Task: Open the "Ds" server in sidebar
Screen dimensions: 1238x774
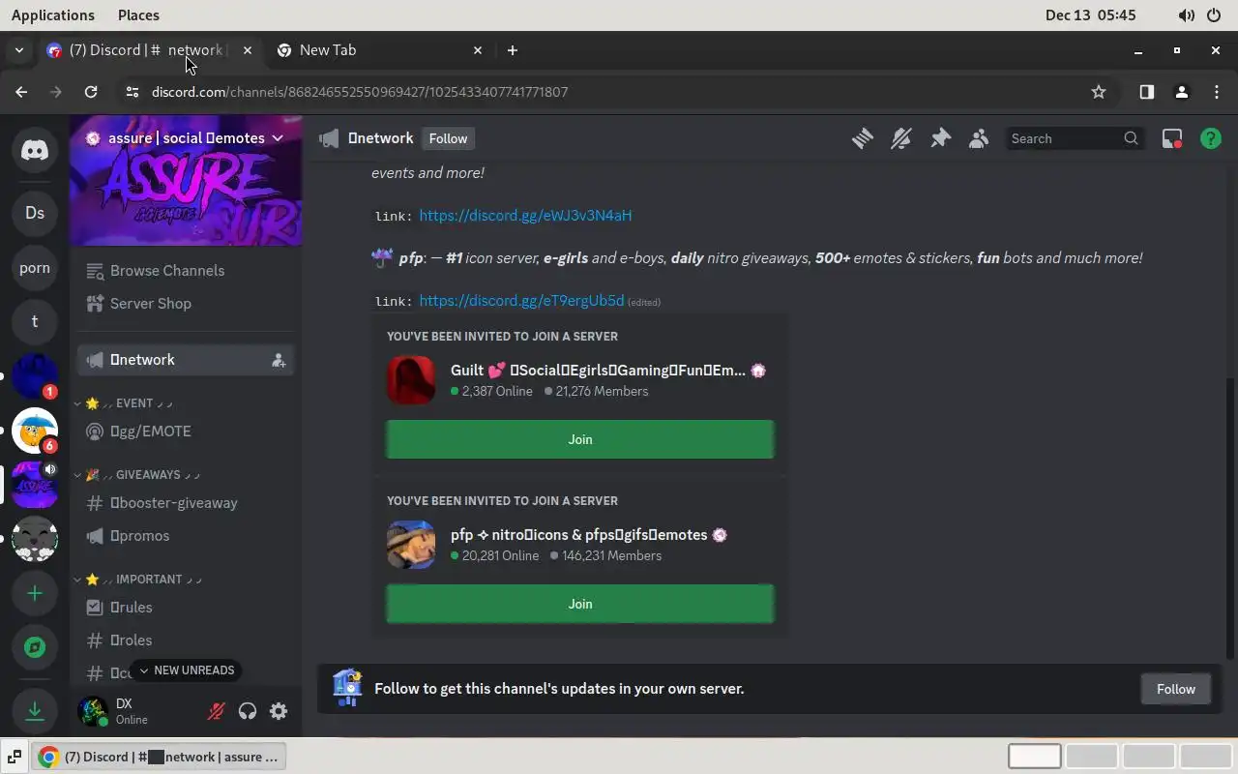Action: pos(35,213)
